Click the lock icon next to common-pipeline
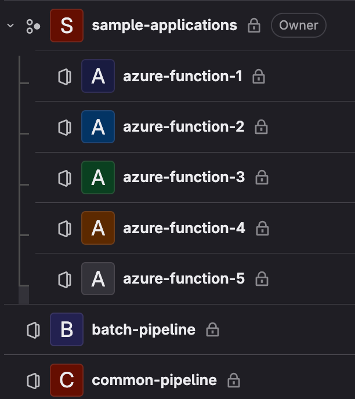This screenshot has width=355, height=399. 233,380
